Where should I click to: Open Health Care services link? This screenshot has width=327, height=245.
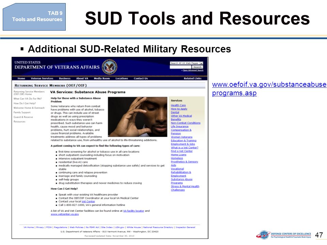pos(178,105)
